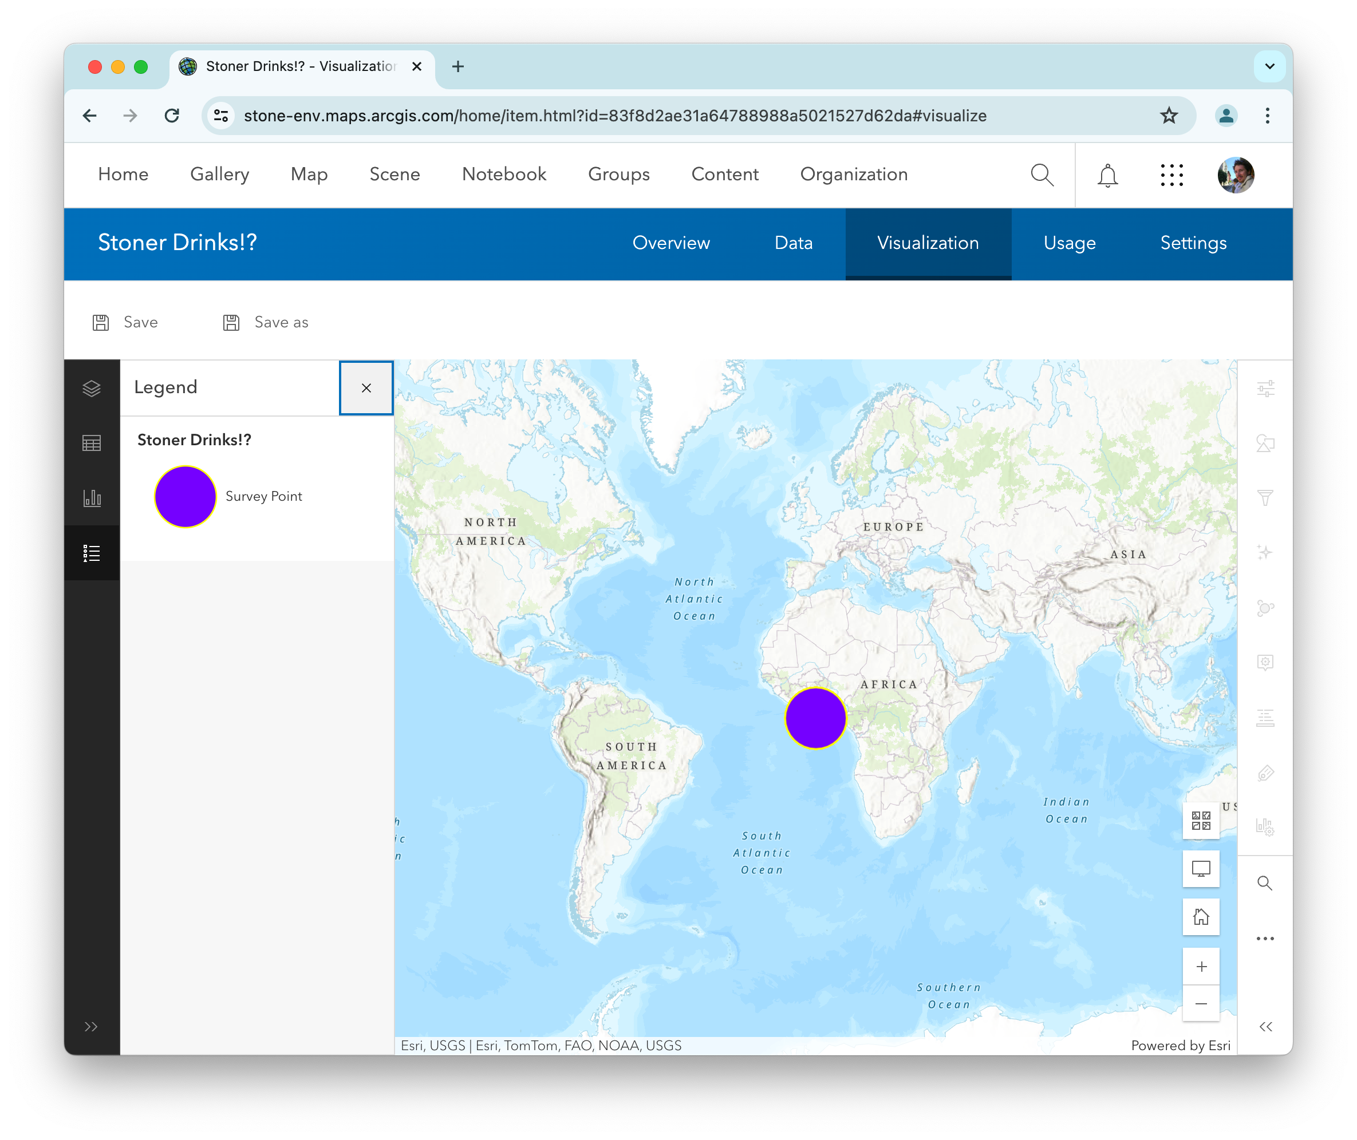Image resolution: width=1357 pixels, height=1140 pixels.
Task: Close the Legend panel
Action: click(366, 388)
